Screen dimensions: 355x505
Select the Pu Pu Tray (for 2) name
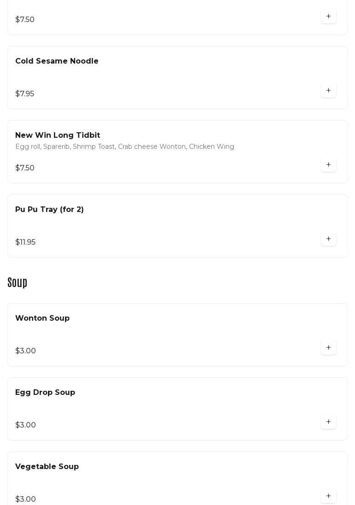tap(49, 210)
